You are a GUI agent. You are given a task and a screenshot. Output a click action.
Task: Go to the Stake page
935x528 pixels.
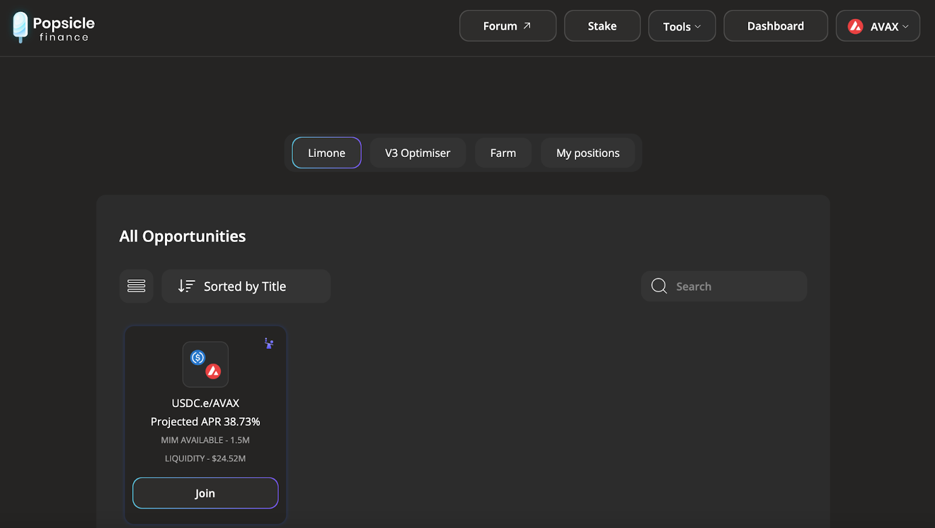click(x=602, y=26)
